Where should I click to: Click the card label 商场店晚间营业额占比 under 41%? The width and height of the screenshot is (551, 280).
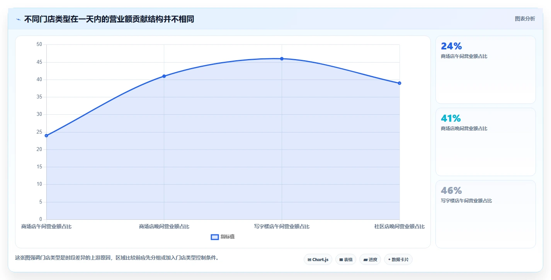464,129
